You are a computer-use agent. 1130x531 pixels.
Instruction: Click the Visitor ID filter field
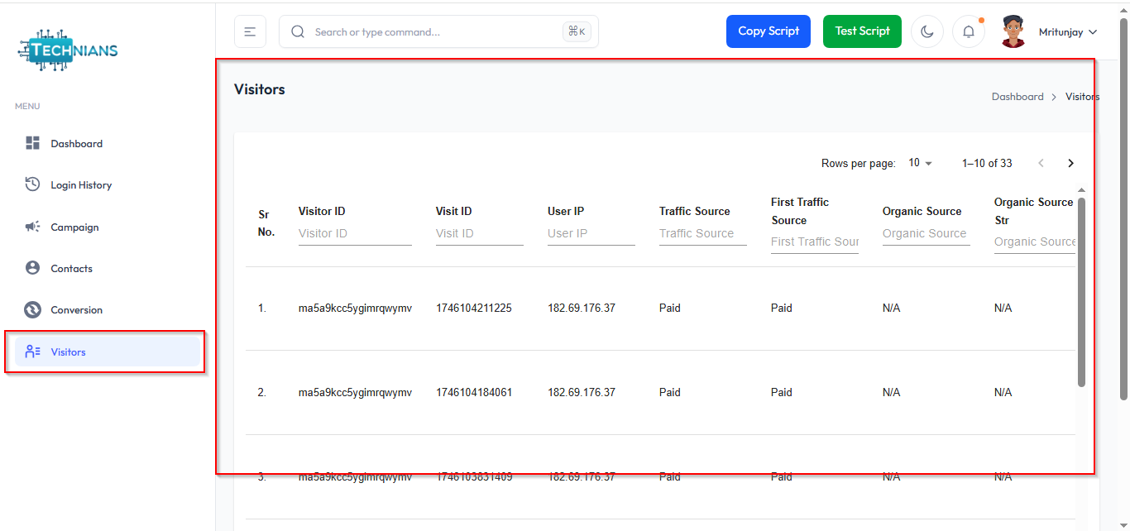[x=354, y=233]
